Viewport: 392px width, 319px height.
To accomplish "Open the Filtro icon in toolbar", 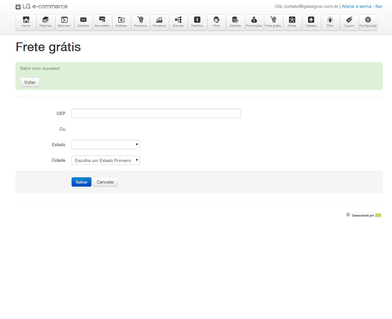I will (x=330, y=22).
